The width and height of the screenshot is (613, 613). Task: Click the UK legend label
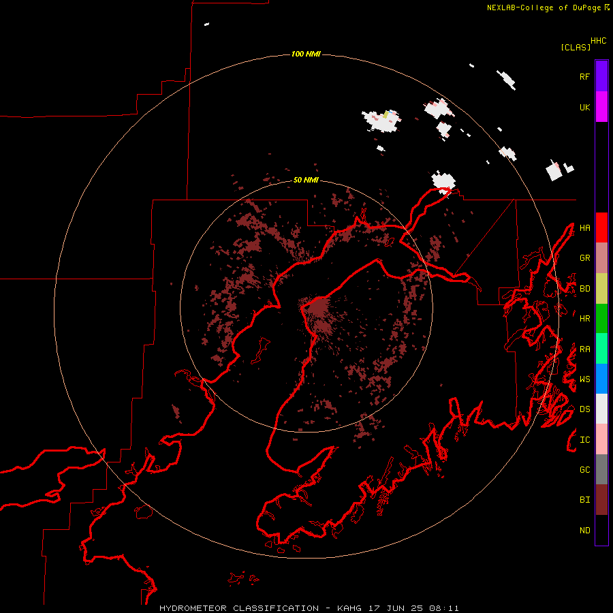584,107
